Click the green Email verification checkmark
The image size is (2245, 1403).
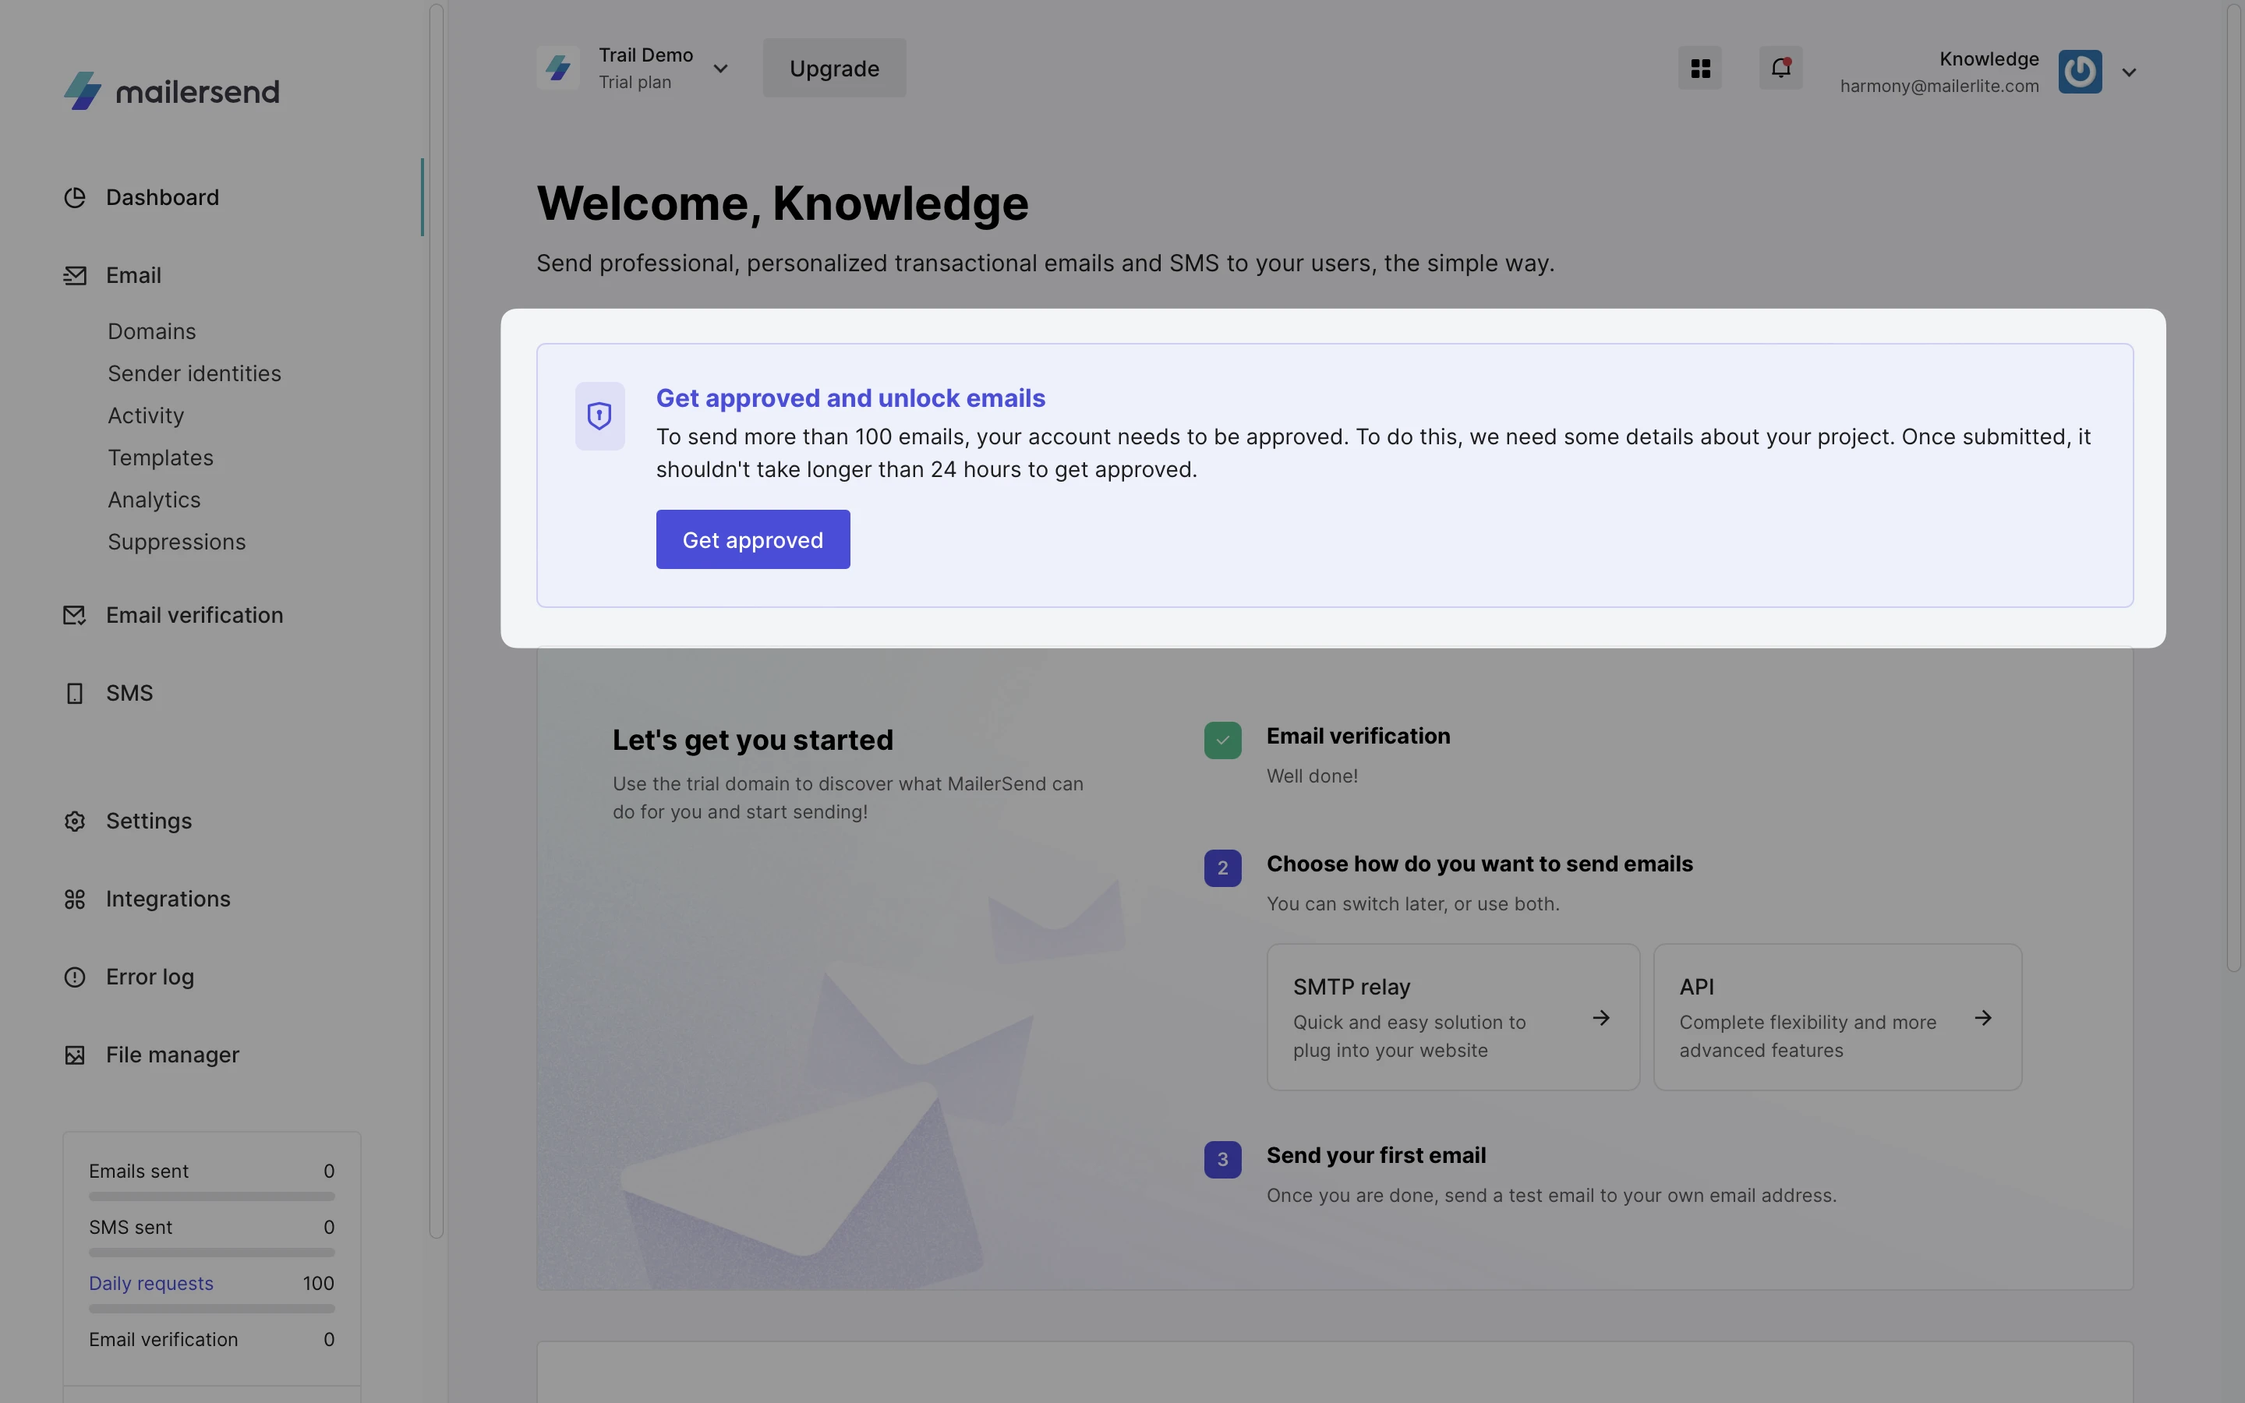[1221, 740]
